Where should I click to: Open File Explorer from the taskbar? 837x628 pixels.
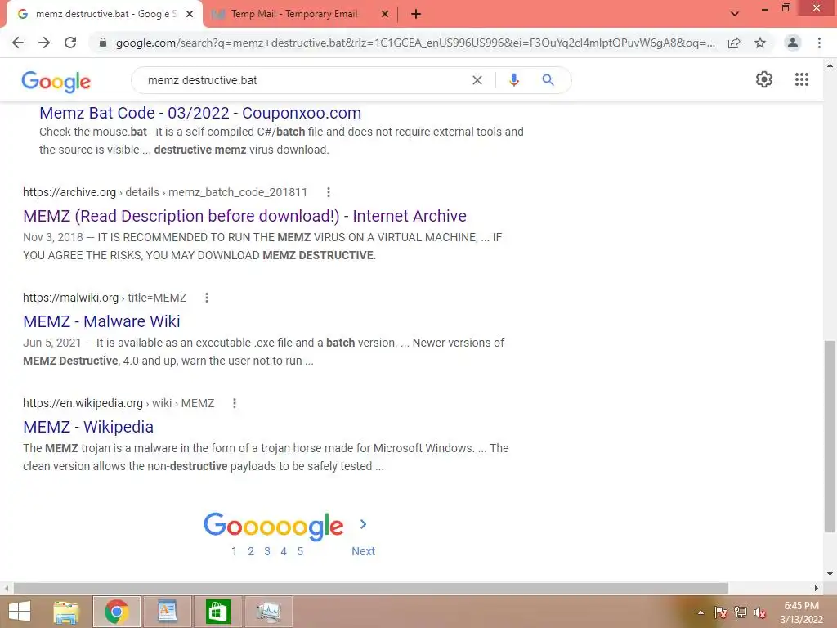click(x=66, y=612)
